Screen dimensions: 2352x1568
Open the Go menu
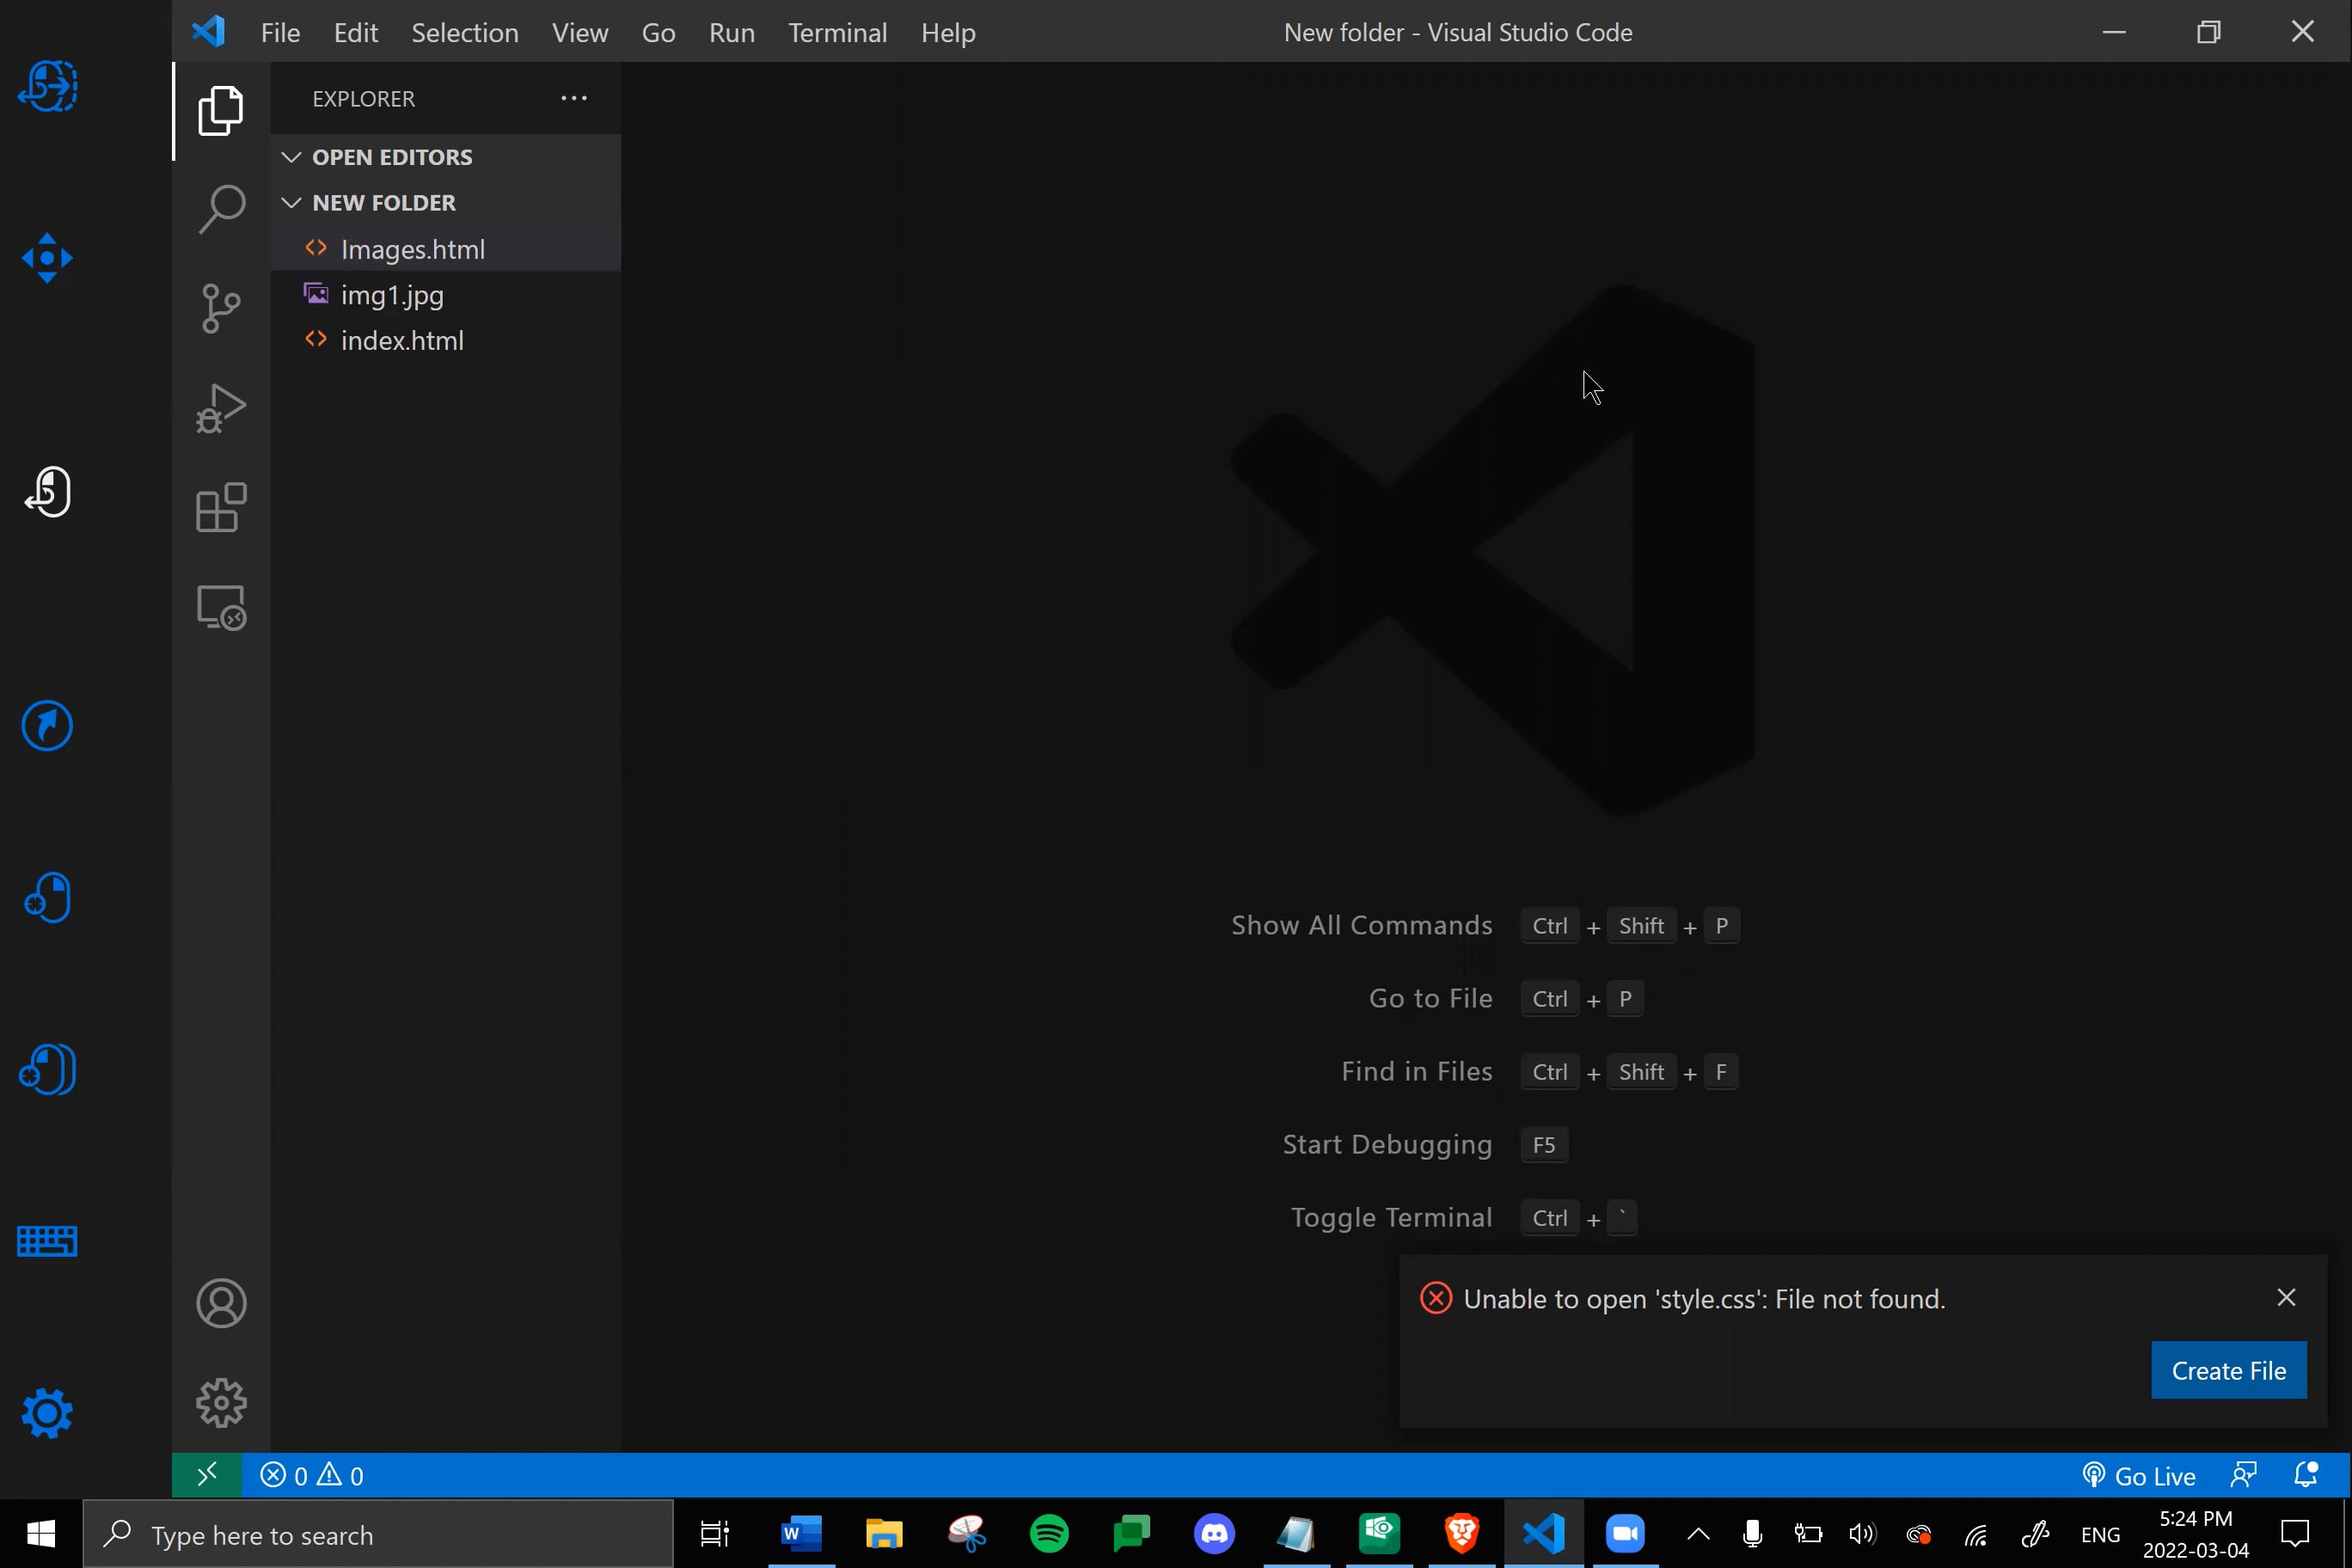pos(658,32)
